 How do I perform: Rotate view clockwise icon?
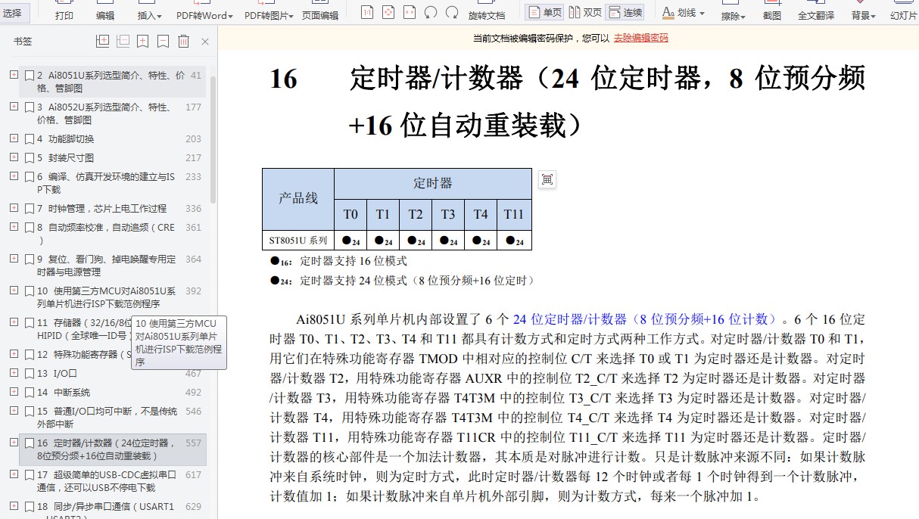(452, 12)
